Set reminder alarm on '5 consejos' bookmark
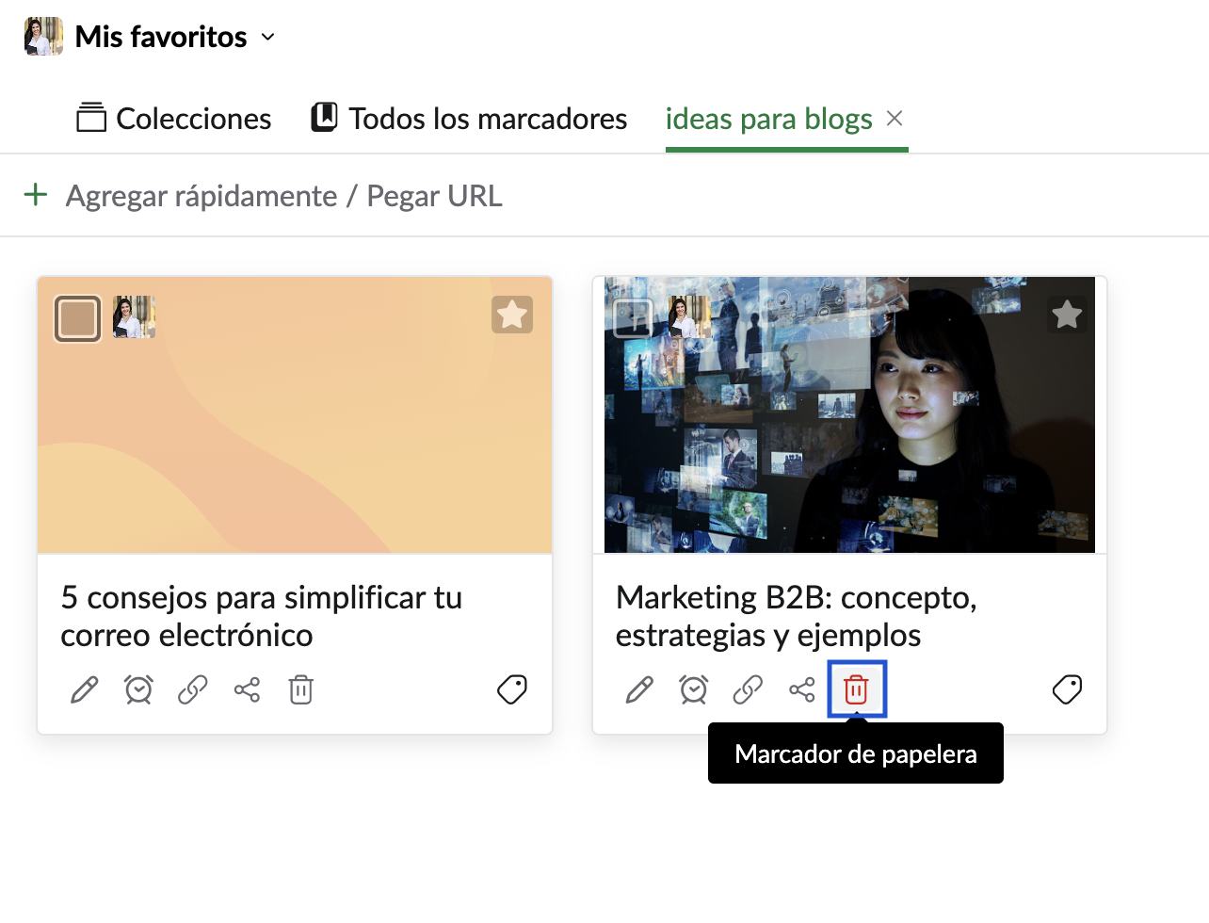Viewport: 1209px width, 923px height. click(x=138, y=690)
